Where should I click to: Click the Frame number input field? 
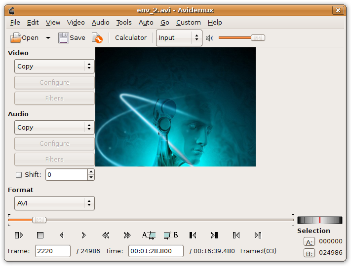[x=53, y=251]
